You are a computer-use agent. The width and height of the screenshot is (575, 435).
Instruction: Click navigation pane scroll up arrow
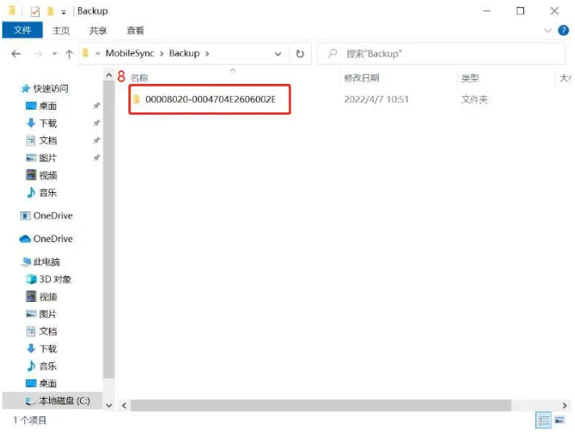109,76
